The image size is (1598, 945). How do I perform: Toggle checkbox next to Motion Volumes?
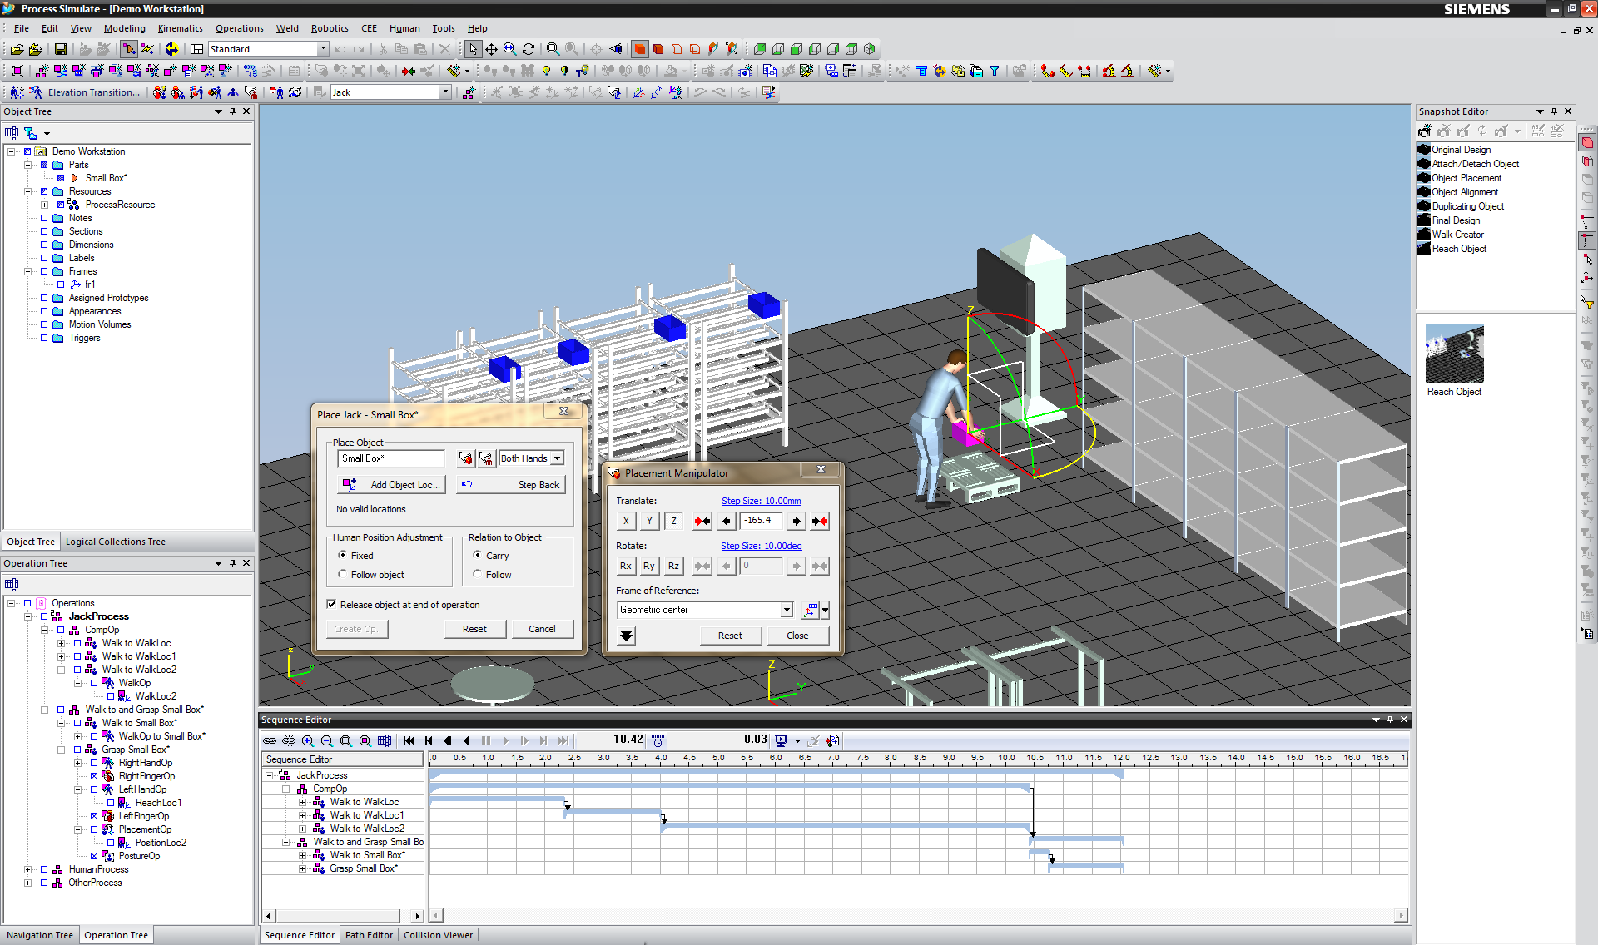(44, 324)
